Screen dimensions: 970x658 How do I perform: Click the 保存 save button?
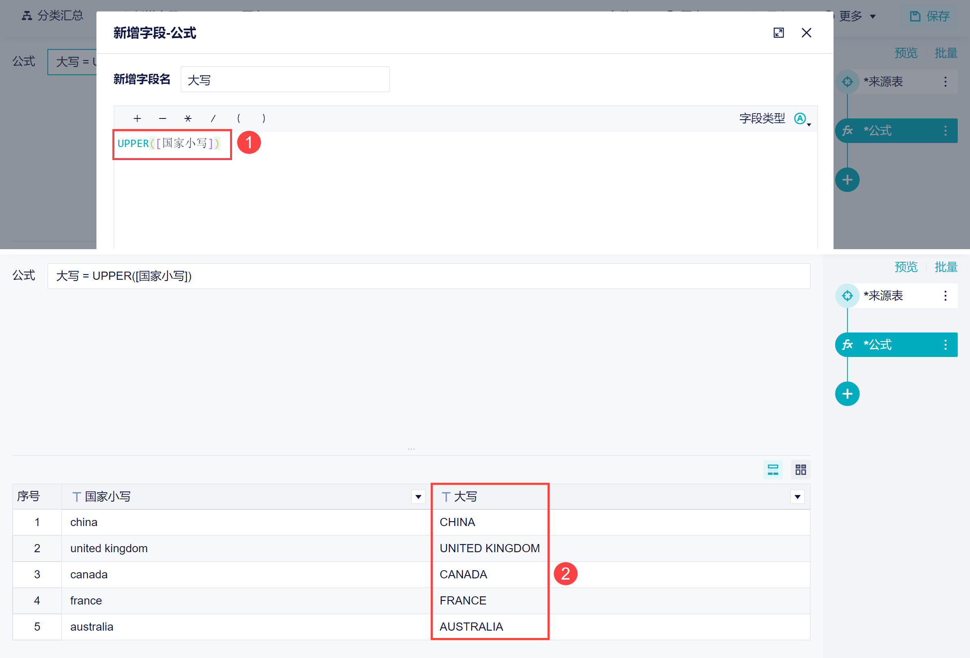pos(930,16)
